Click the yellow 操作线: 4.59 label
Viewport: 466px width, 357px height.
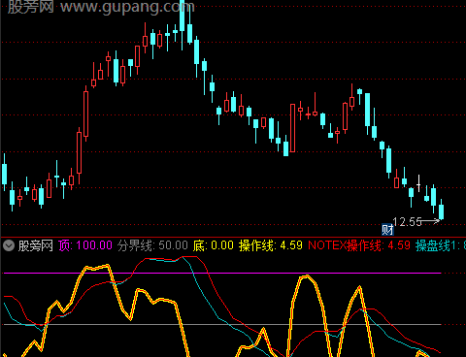pyautogui.click(x=271, y=245)
